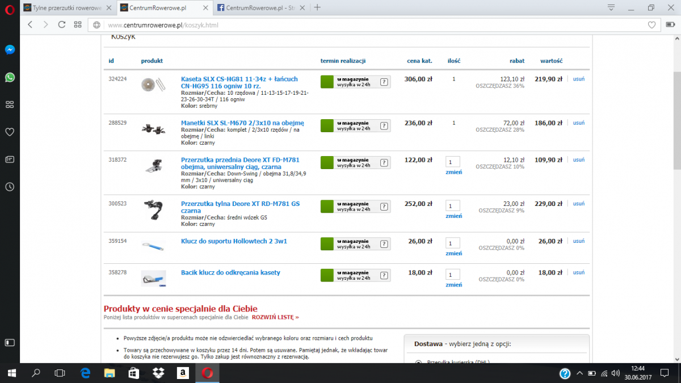Toggle the sidebar panel button at bottom
Screen dimensions: 681x383
pyautogui.click(x=10, y=343)
